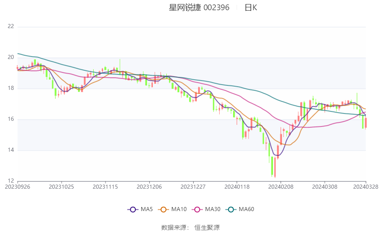Screen dimensions: 381x231
Task: Click the 20231227 date axis label
Action: [x=193, y=187]
